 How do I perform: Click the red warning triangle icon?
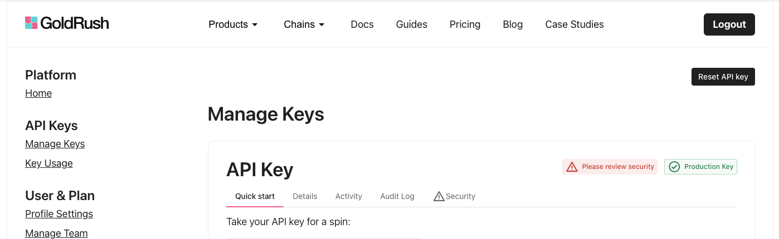click(572, 167)
